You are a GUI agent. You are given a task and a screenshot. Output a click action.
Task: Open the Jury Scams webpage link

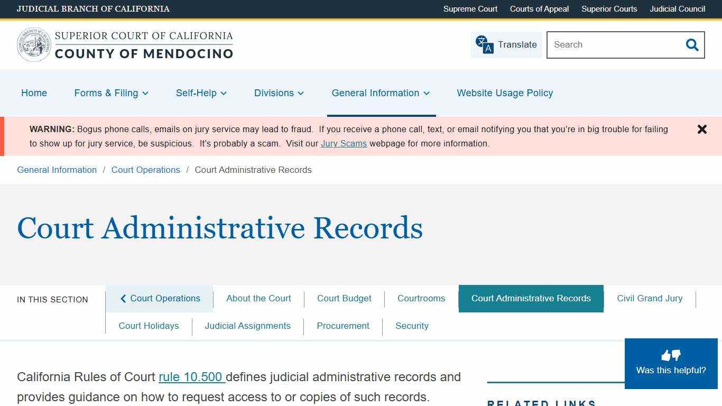click(344, 143)
